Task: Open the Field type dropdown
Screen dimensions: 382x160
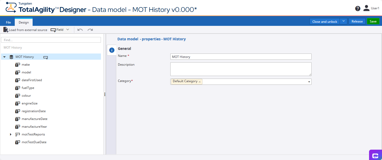Action: (x=68, y=30)
